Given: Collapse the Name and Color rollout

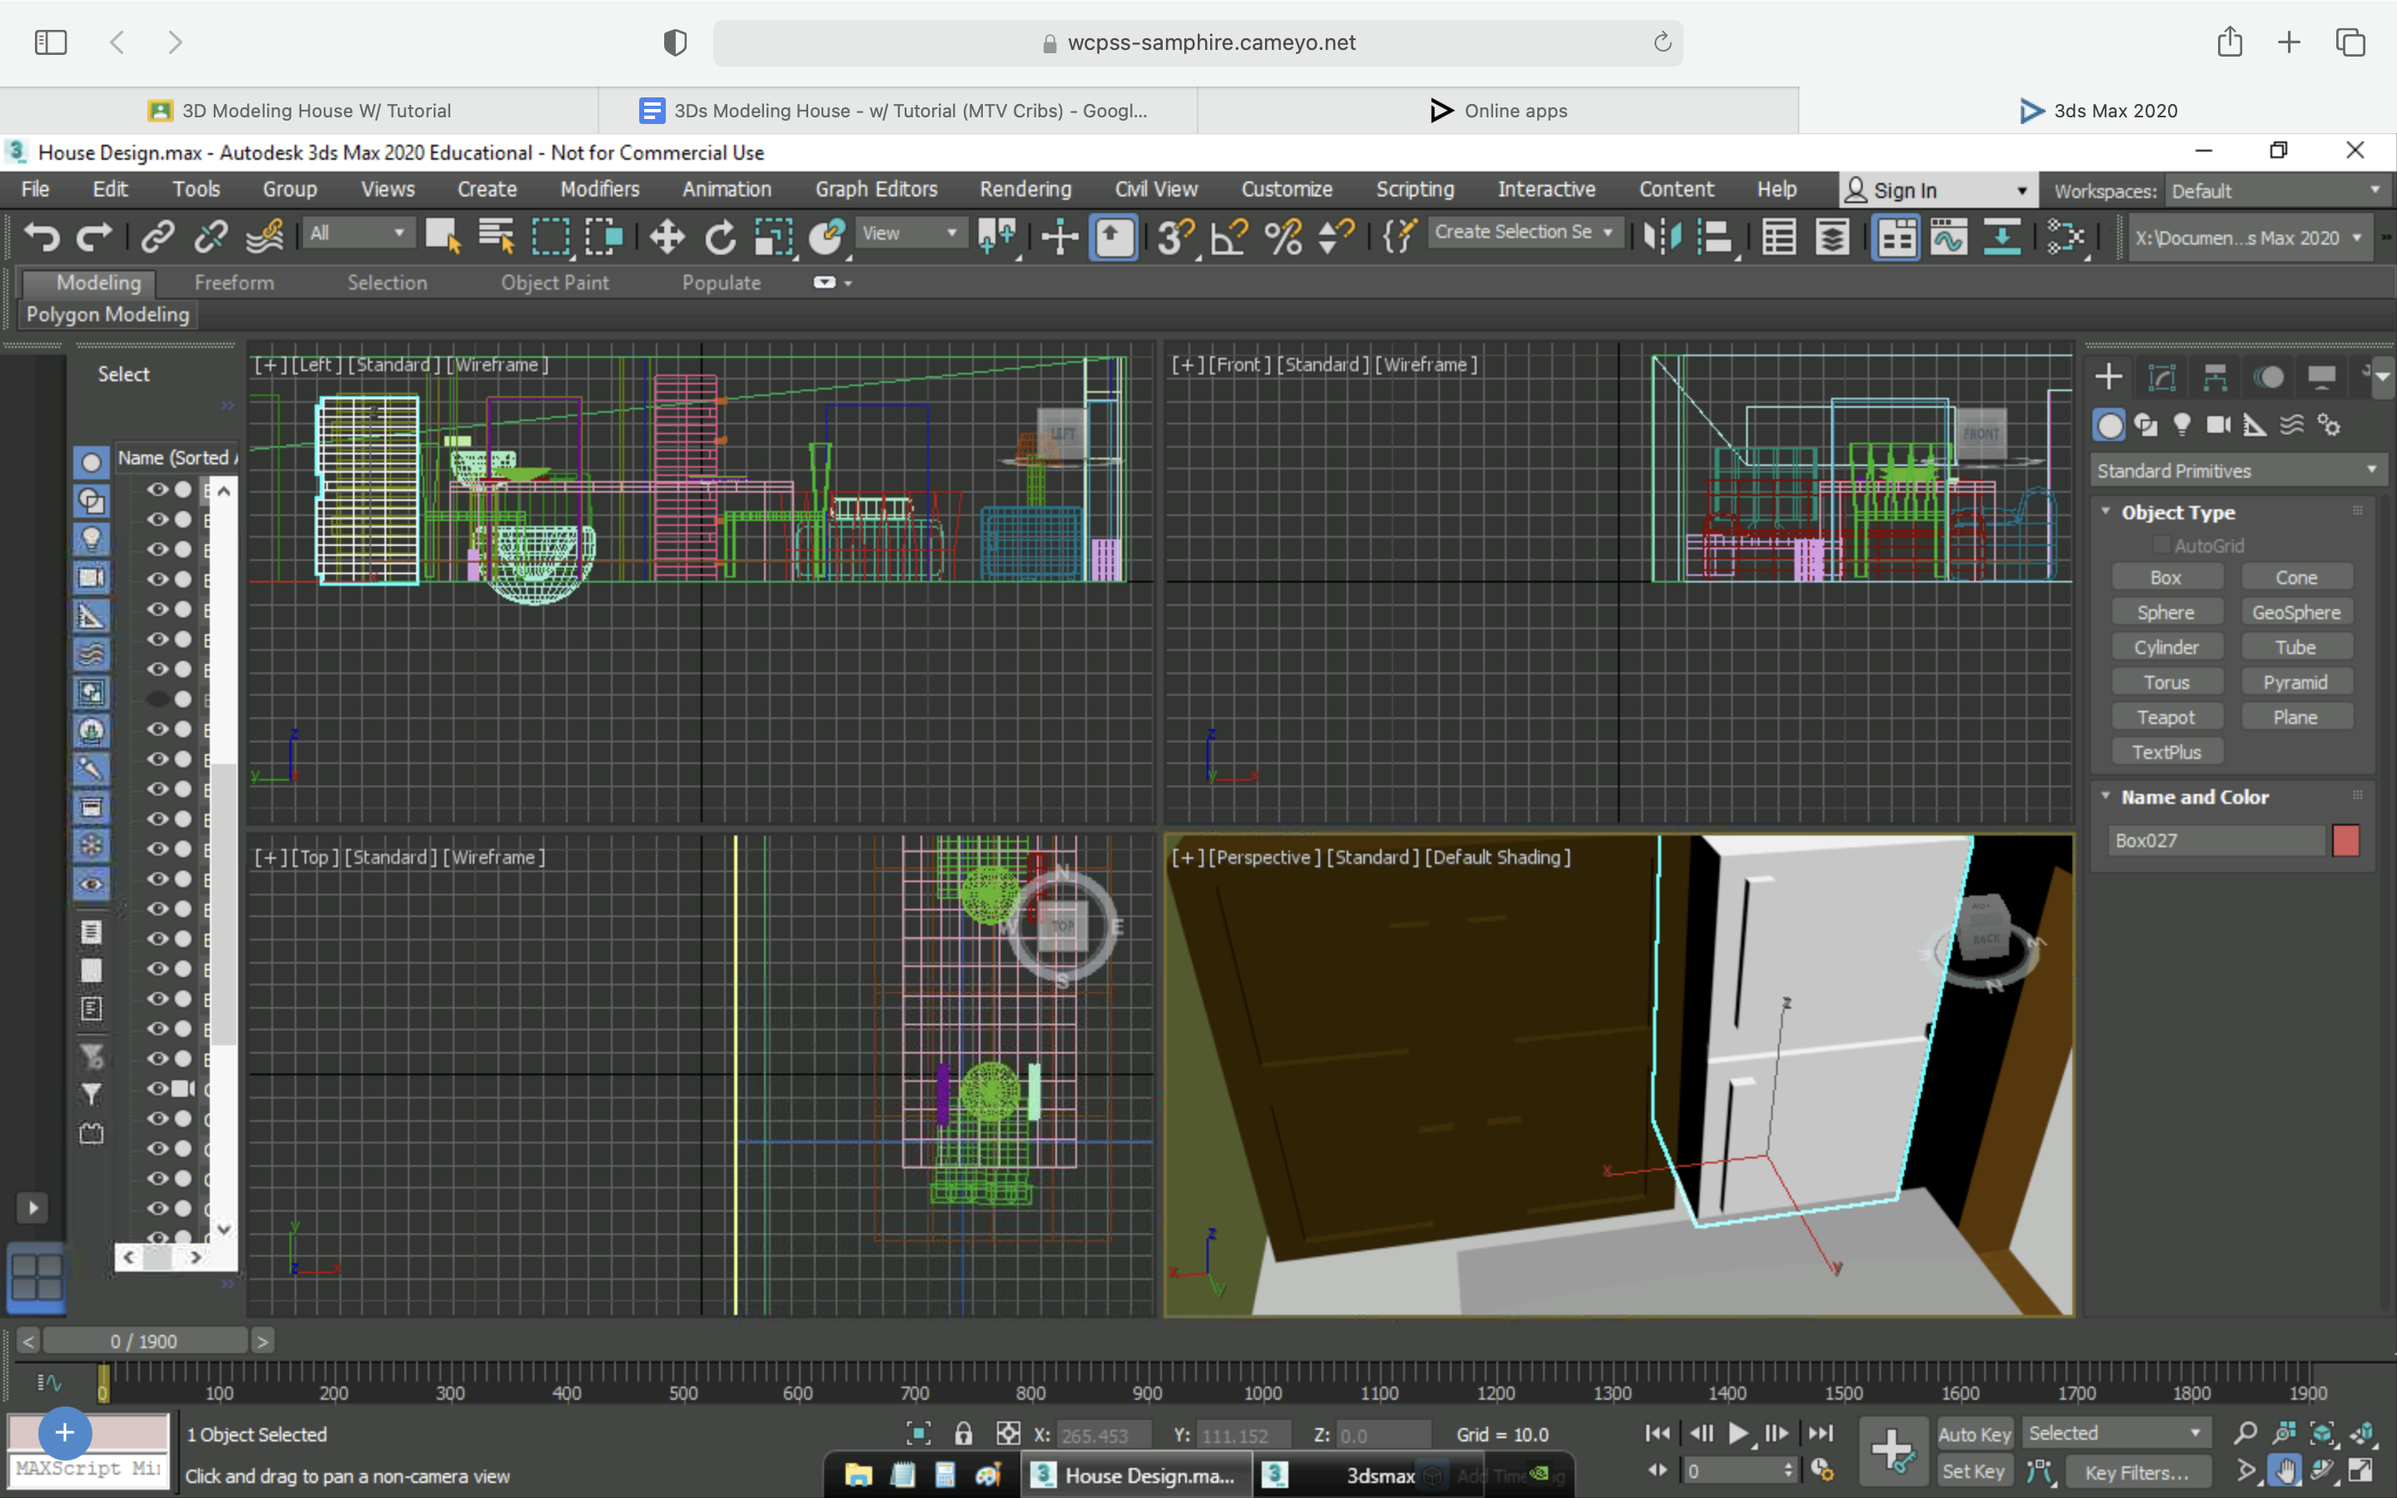Looking at the screenshot, I should [x=2106, y=796].
